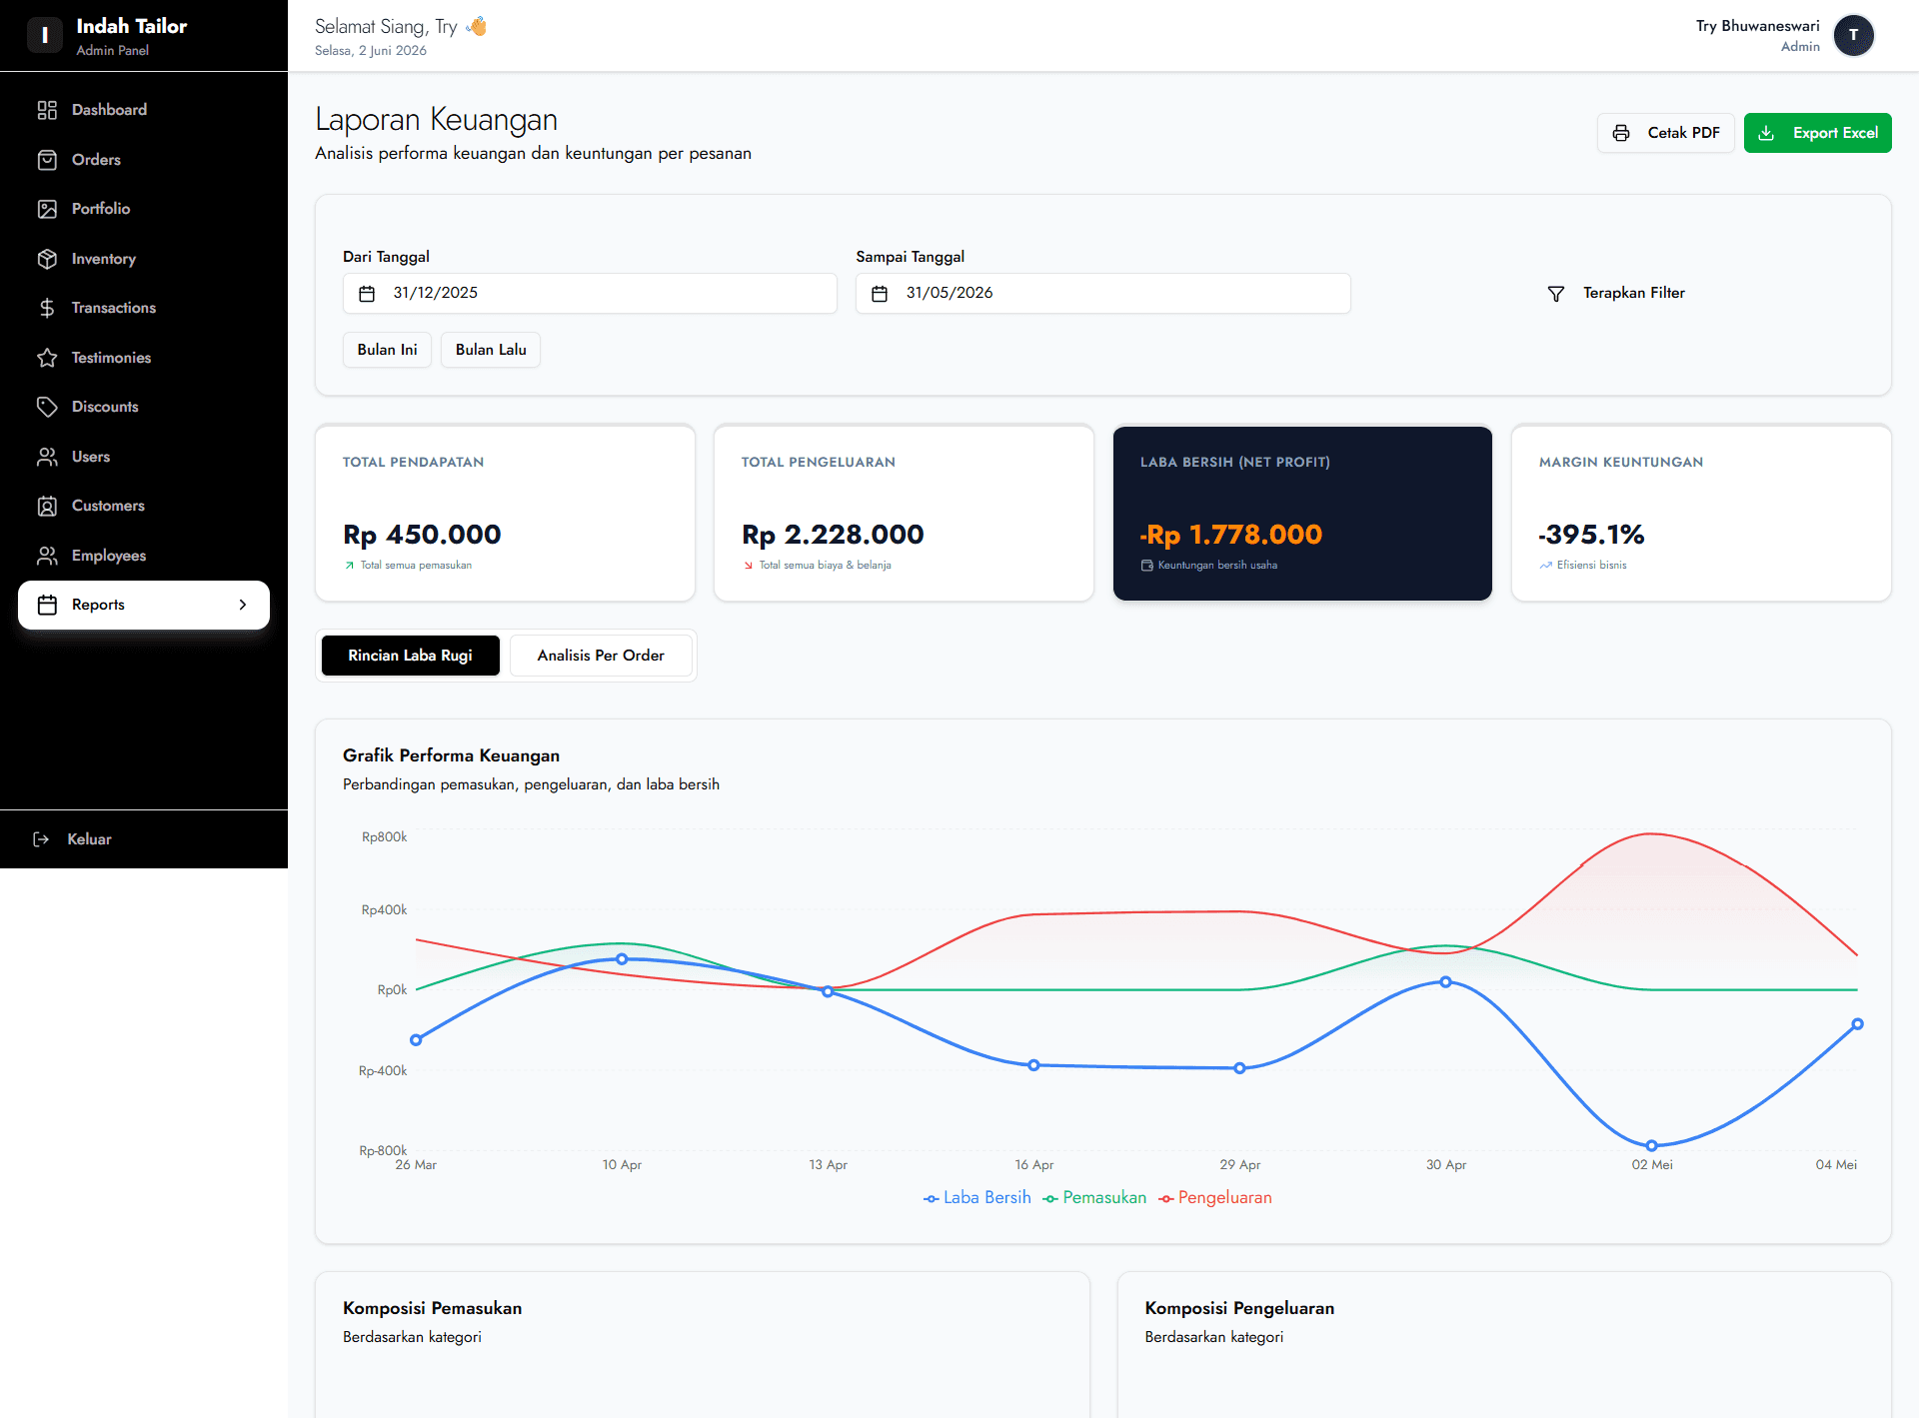Viewport: 1919px width, 1418px height.
Task: Click Laba Bersih data point at 04 Mei
Action: pyautogui.click(x=1857, y=1024)
